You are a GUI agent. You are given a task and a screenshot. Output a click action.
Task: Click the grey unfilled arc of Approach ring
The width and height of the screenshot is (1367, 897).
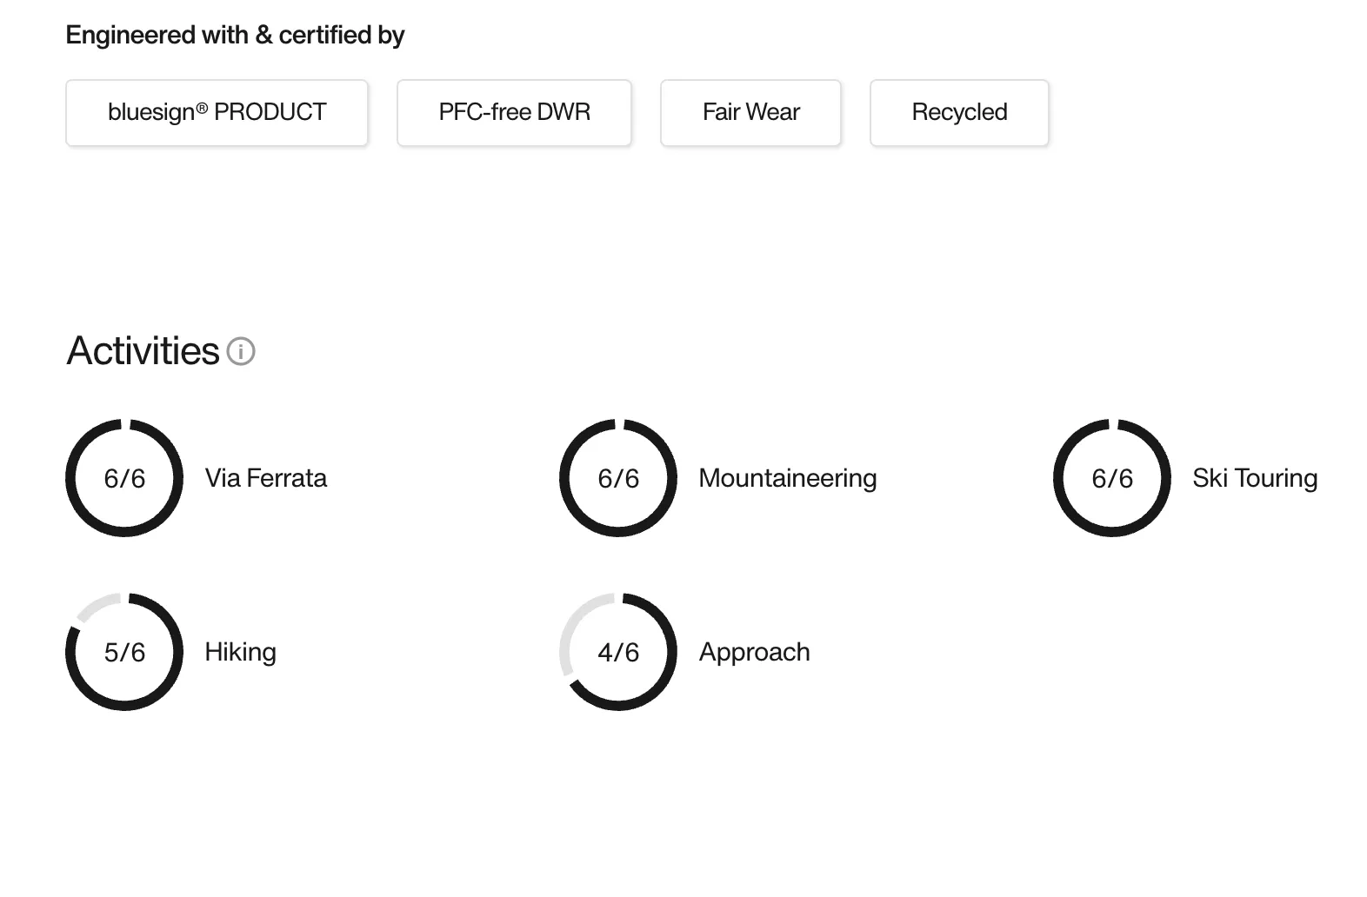coord(577,628)
